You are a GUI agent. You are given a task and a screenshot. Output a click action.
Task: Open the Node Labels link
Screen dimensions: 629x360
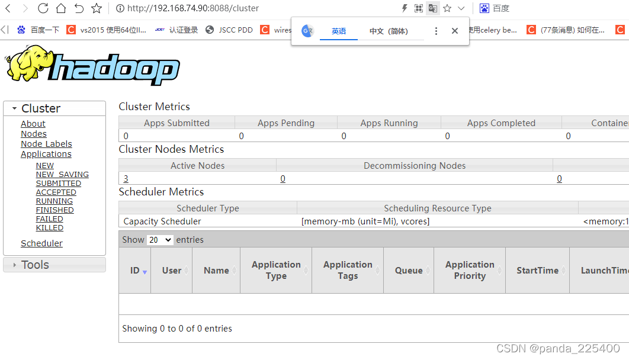pos(47,144)
